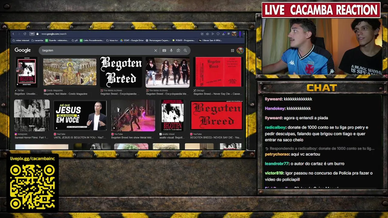Start voice search with microphone icon
The height and width of the screenshot is (218, 388).
[x=171, y=51]
